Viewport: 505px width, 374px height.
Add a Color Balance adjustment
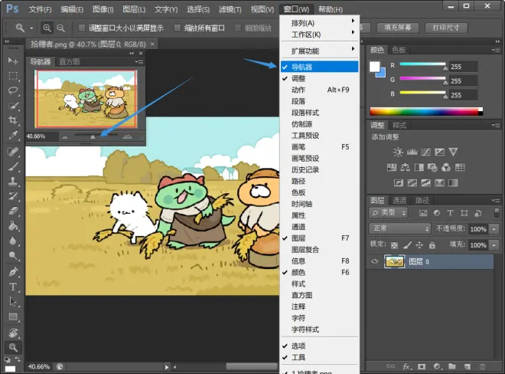(x=406, y=168)
